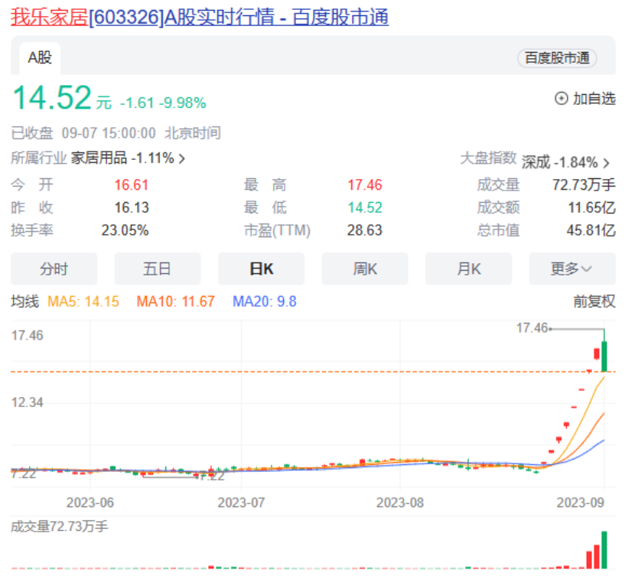Viewport: 635px width, 576px height.
Task: Select the 换手率 value 23.05%
Action: coord(125,230)
